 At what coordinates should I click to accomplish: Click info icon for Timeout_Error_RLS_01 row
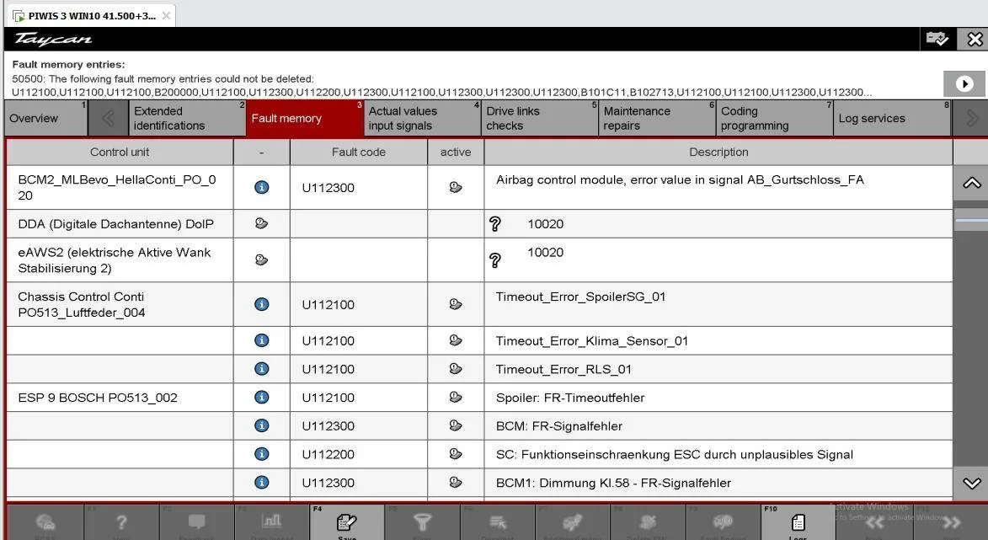tap(261, 369)
